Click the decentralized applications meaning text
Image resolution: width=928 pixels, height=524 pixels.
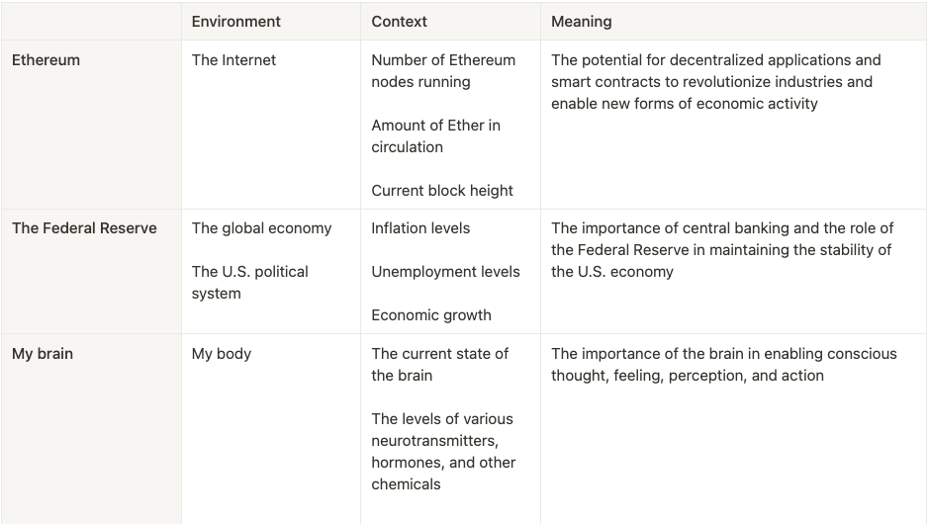coord(714,81)
